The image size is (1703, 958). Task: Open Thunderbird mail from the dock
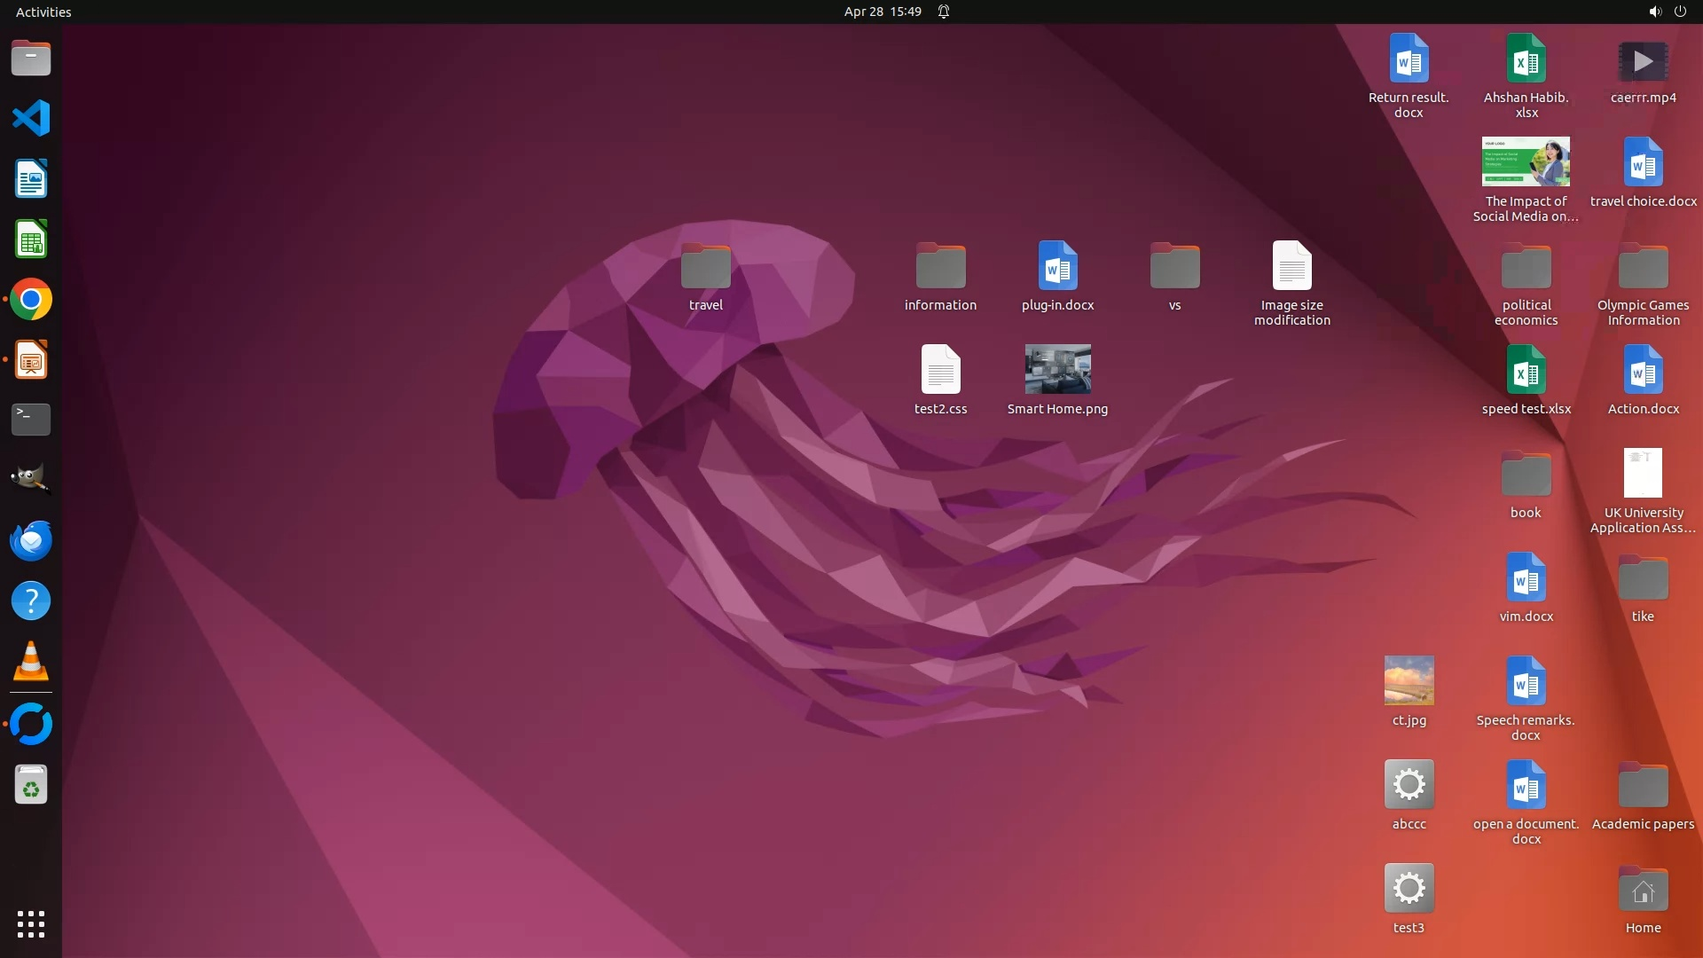pos(31,540)
